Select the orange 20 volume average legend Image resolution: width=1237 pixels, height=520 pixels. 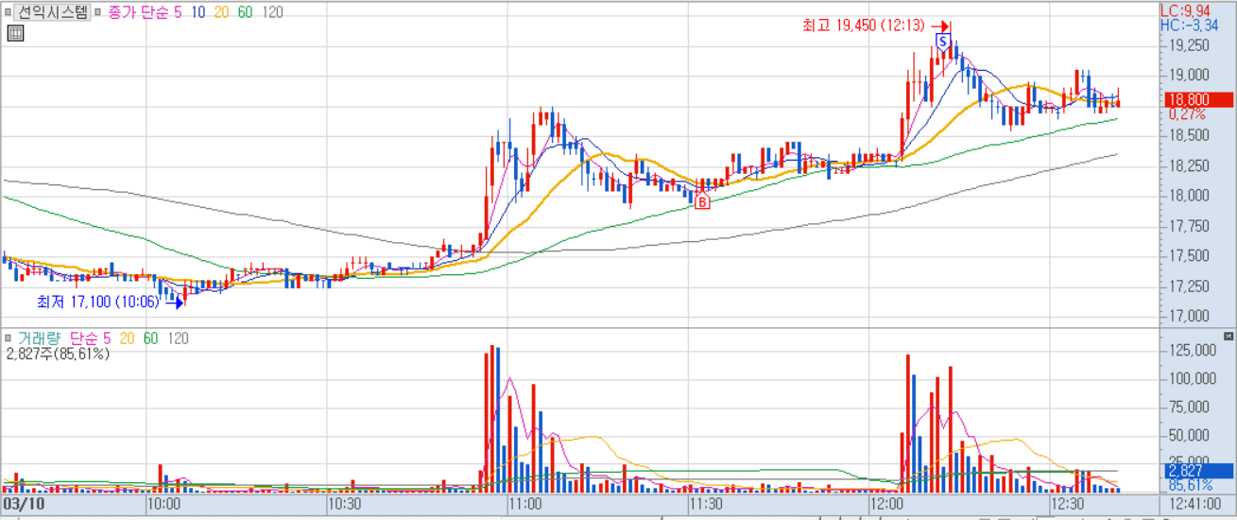(127, 338)
